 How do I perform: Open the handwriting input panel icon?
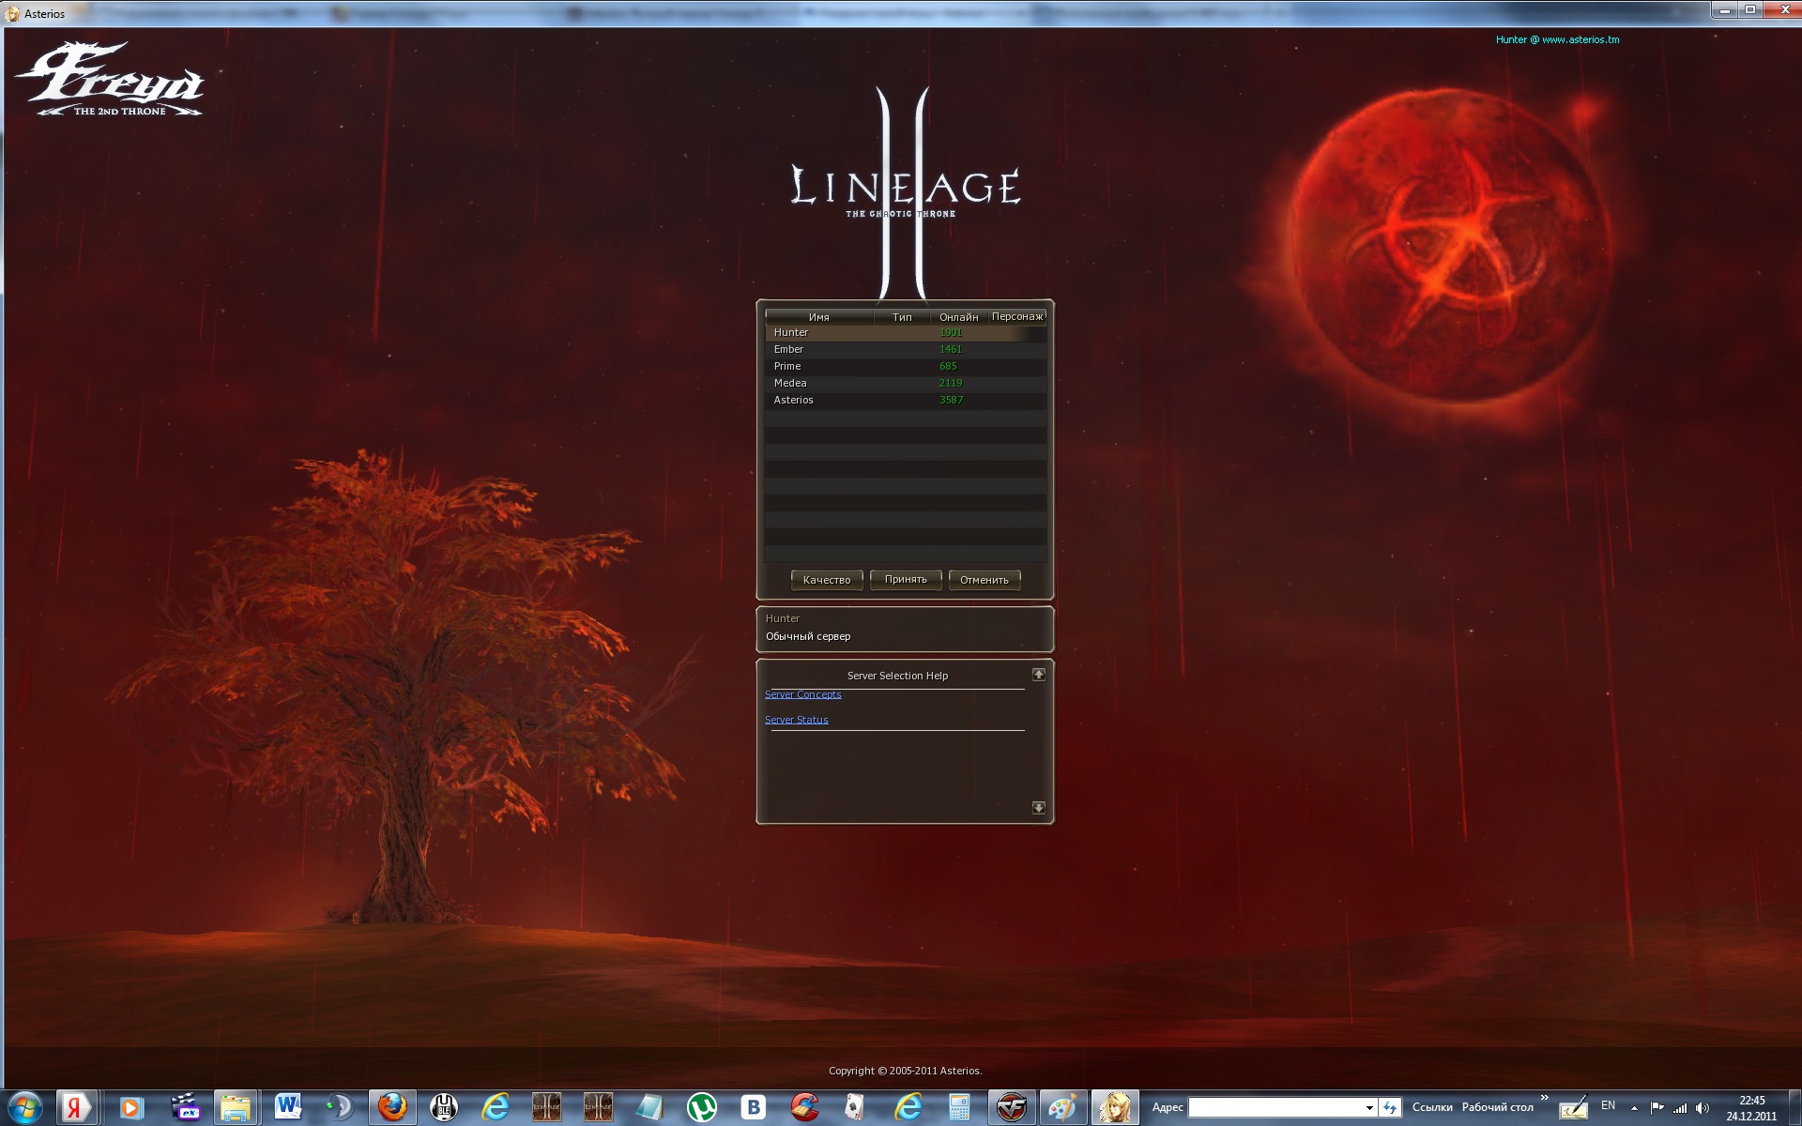point(1572,1108)
